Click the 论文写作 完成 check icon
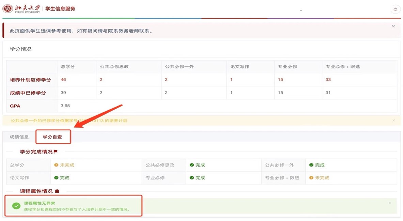 [56, 178]
